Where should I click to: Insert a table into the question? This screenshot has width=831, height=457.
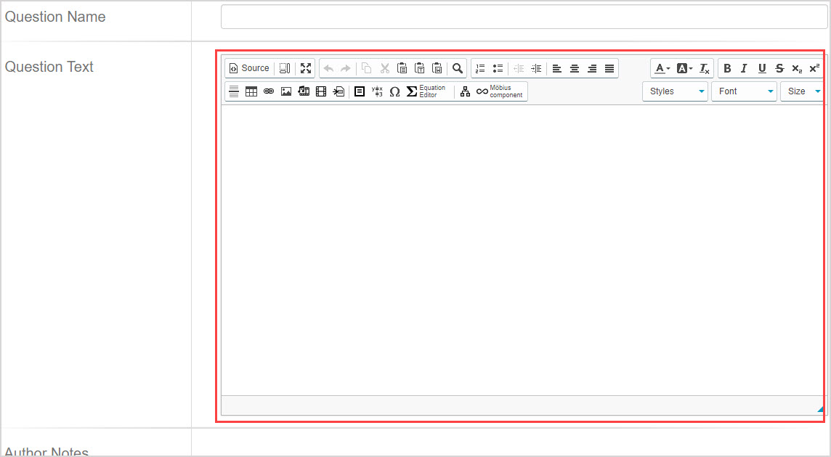251,91
